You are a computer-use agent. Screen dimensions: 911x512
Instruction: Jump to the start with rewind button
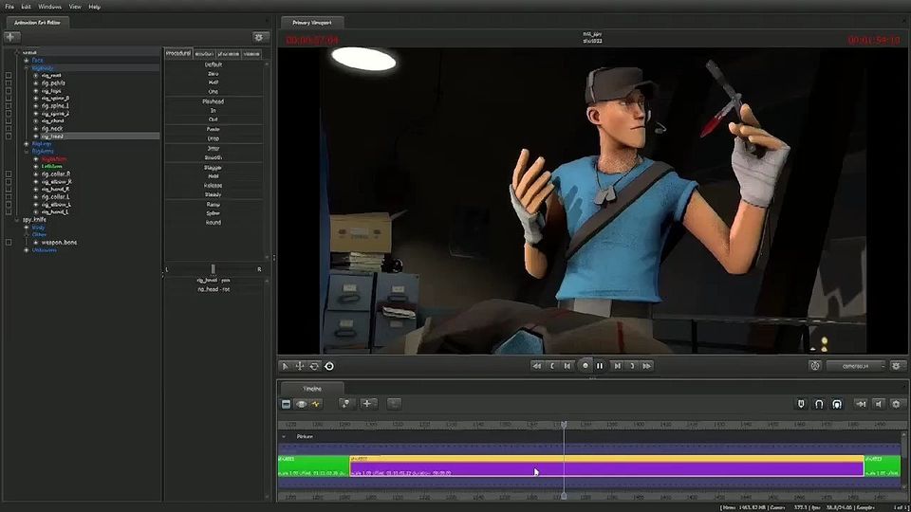537,366
